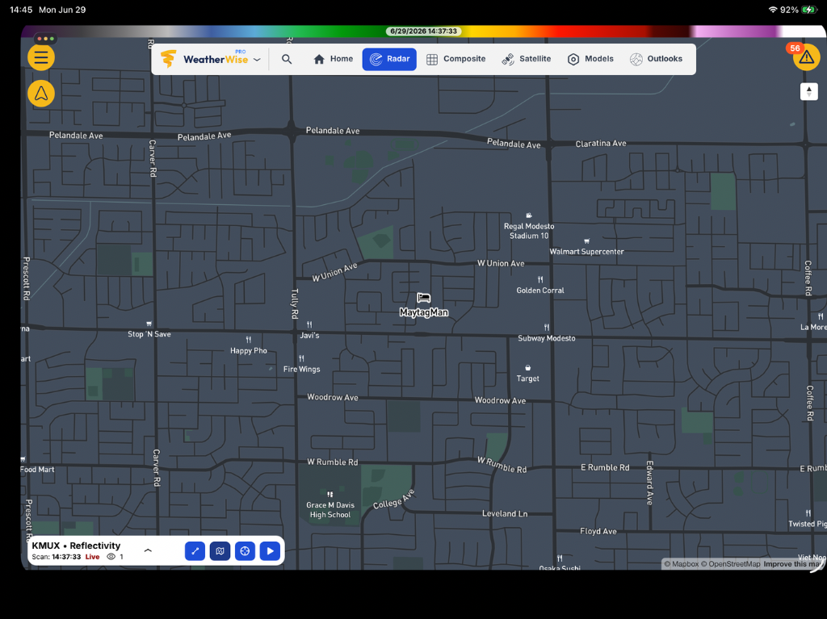The image size is (827, 619).
Task: Open the alerts warning button showing 56
Action: 806,57
